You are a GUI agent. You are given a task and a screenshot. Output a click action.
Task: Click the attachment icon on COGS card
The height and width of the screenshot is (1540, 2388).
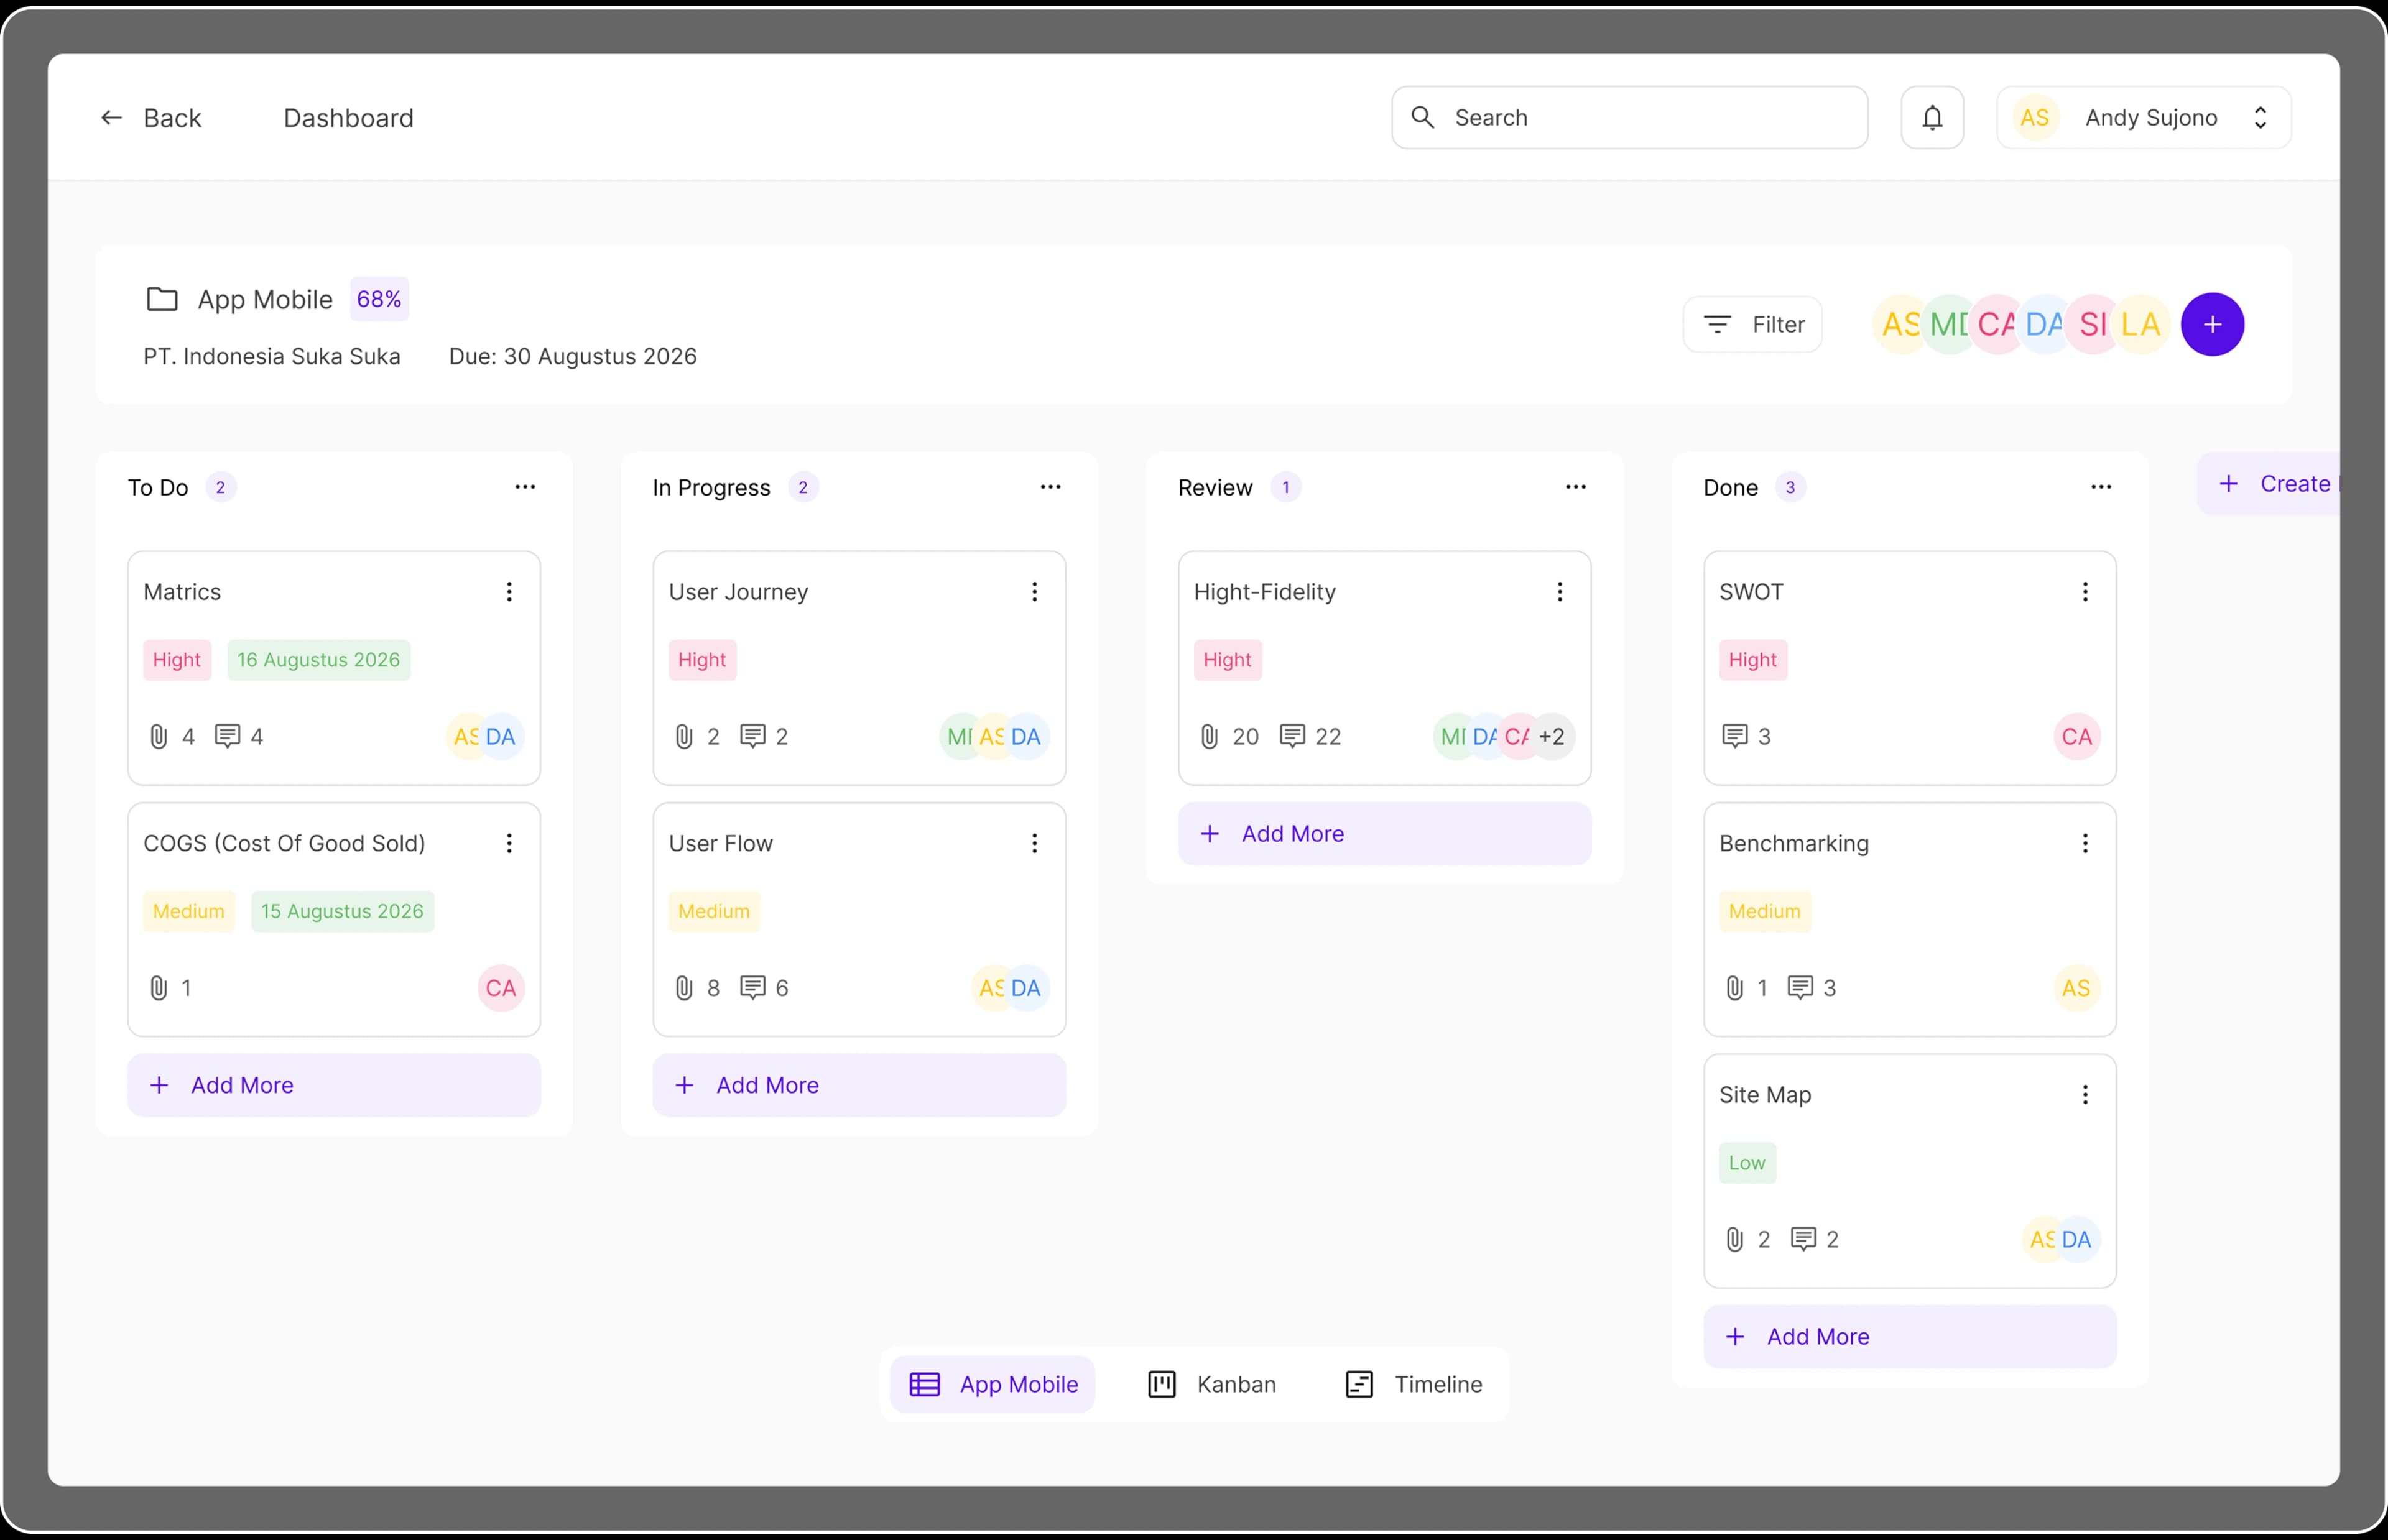point(158,988)
